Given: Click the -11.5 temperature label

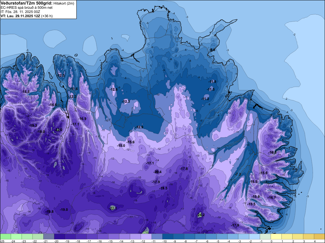Looking at the screenshot, I should click(211, 89).
